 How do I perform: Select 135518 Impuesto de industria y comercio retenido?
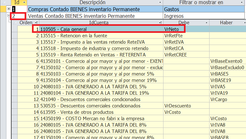point(101,48)
